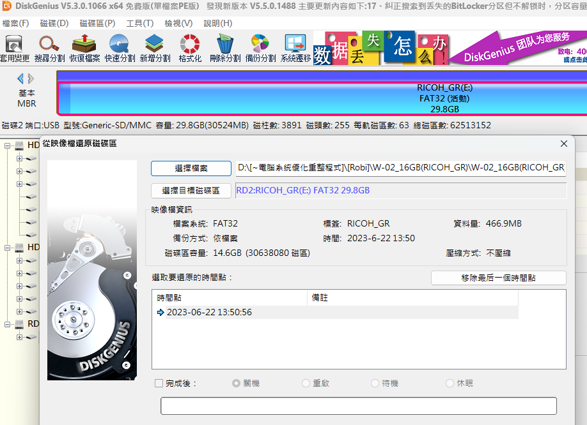Enable the 完成後 checkbox
Viewport: 587px width, 425px height.
pos(159,383)
